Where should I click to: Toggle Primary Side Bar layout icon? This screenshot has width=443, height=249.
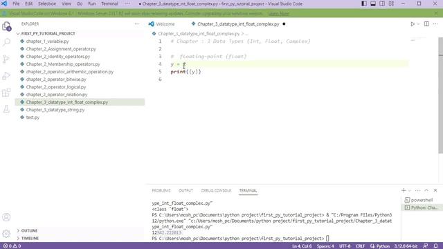pos(364,3)
